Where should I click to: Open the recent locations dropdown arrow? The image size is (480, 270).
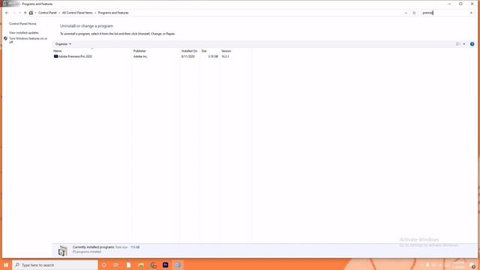pos(20,13)
